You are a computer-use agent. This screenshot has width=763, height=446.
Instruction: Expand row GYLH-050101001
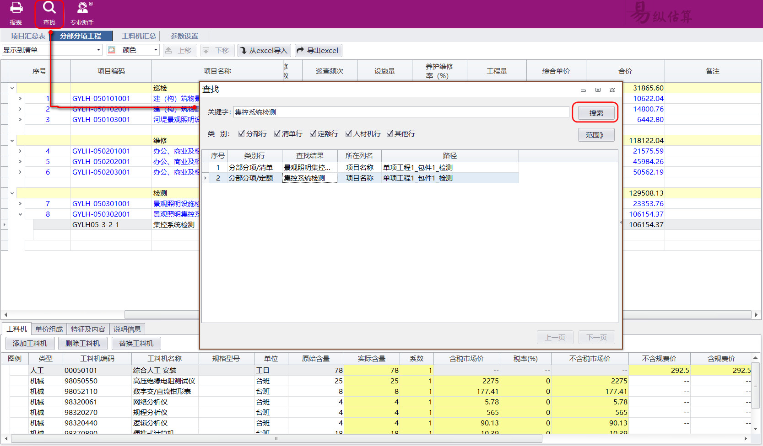[x=20, y=99]
